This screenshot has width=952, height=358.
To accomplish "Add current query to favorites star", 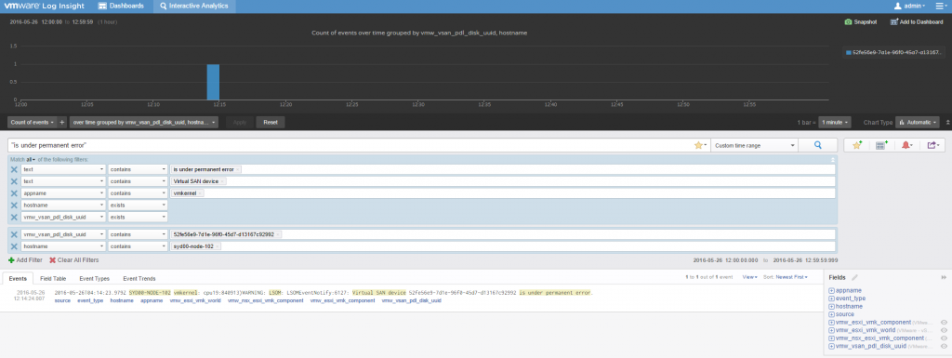I will [x=856, y=146].
